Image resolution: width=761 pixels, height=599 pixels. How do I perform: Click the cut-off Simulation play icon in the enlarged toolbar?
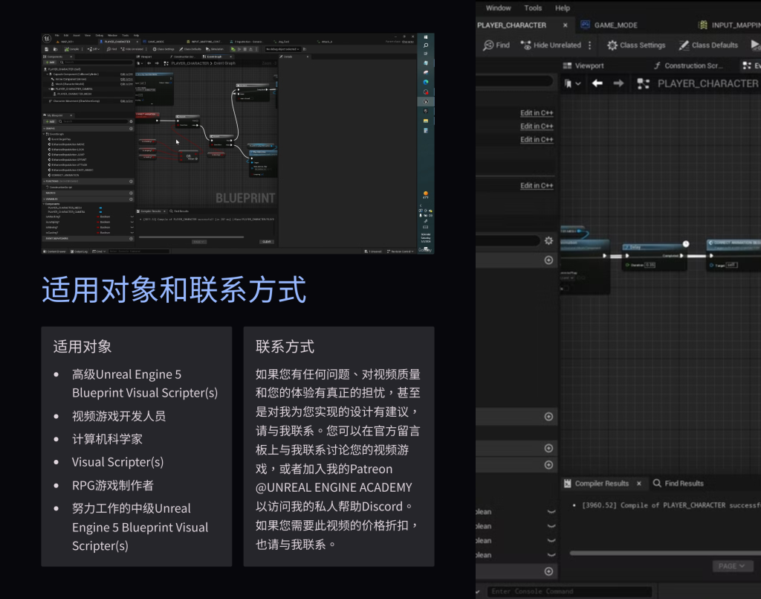(755, 45)
